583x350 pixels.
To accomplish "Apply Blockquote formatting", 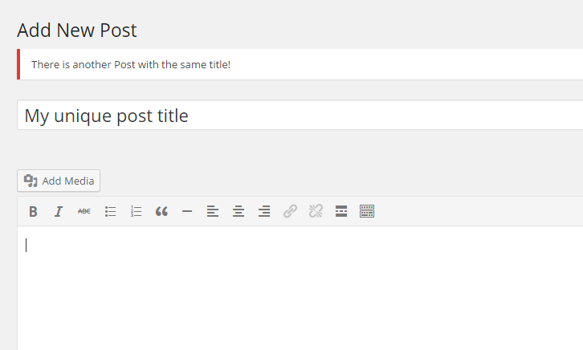I will point(161,211).
